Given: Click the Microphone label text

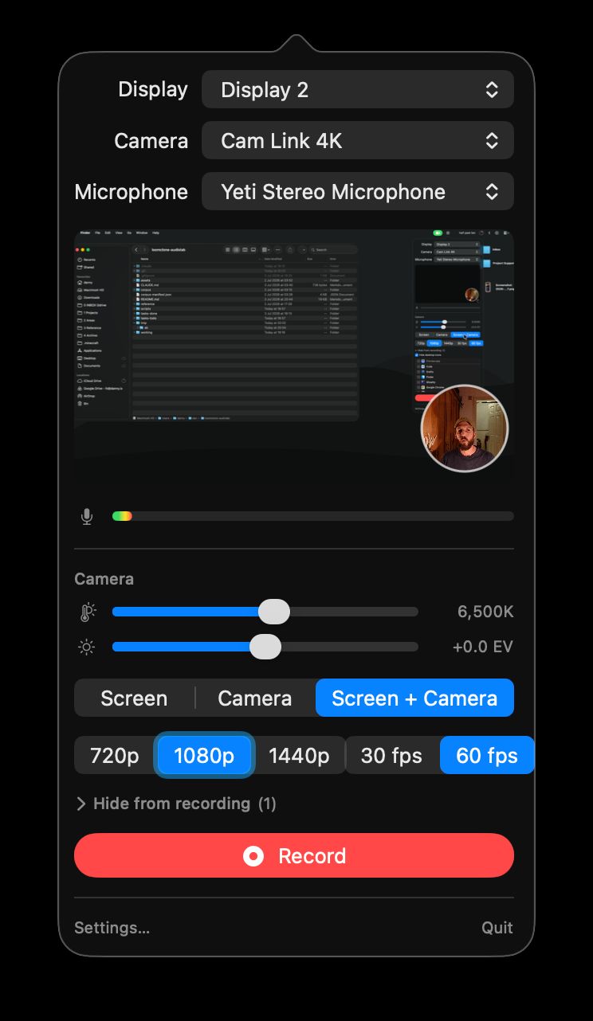Looking at the screenshot, I should (x=131, y=191).
